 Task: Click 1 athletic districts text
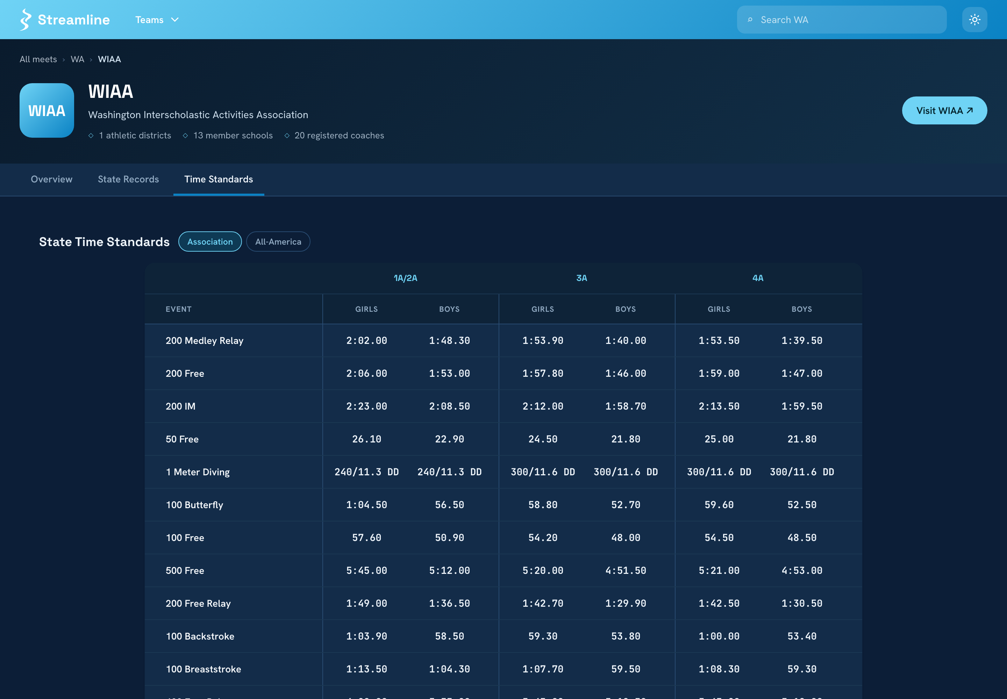point(135,135)
